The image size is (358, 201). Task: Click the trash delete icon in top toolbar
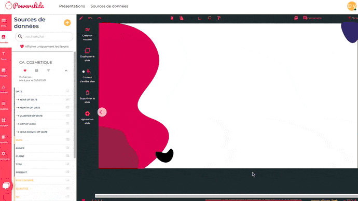[172, 18]
